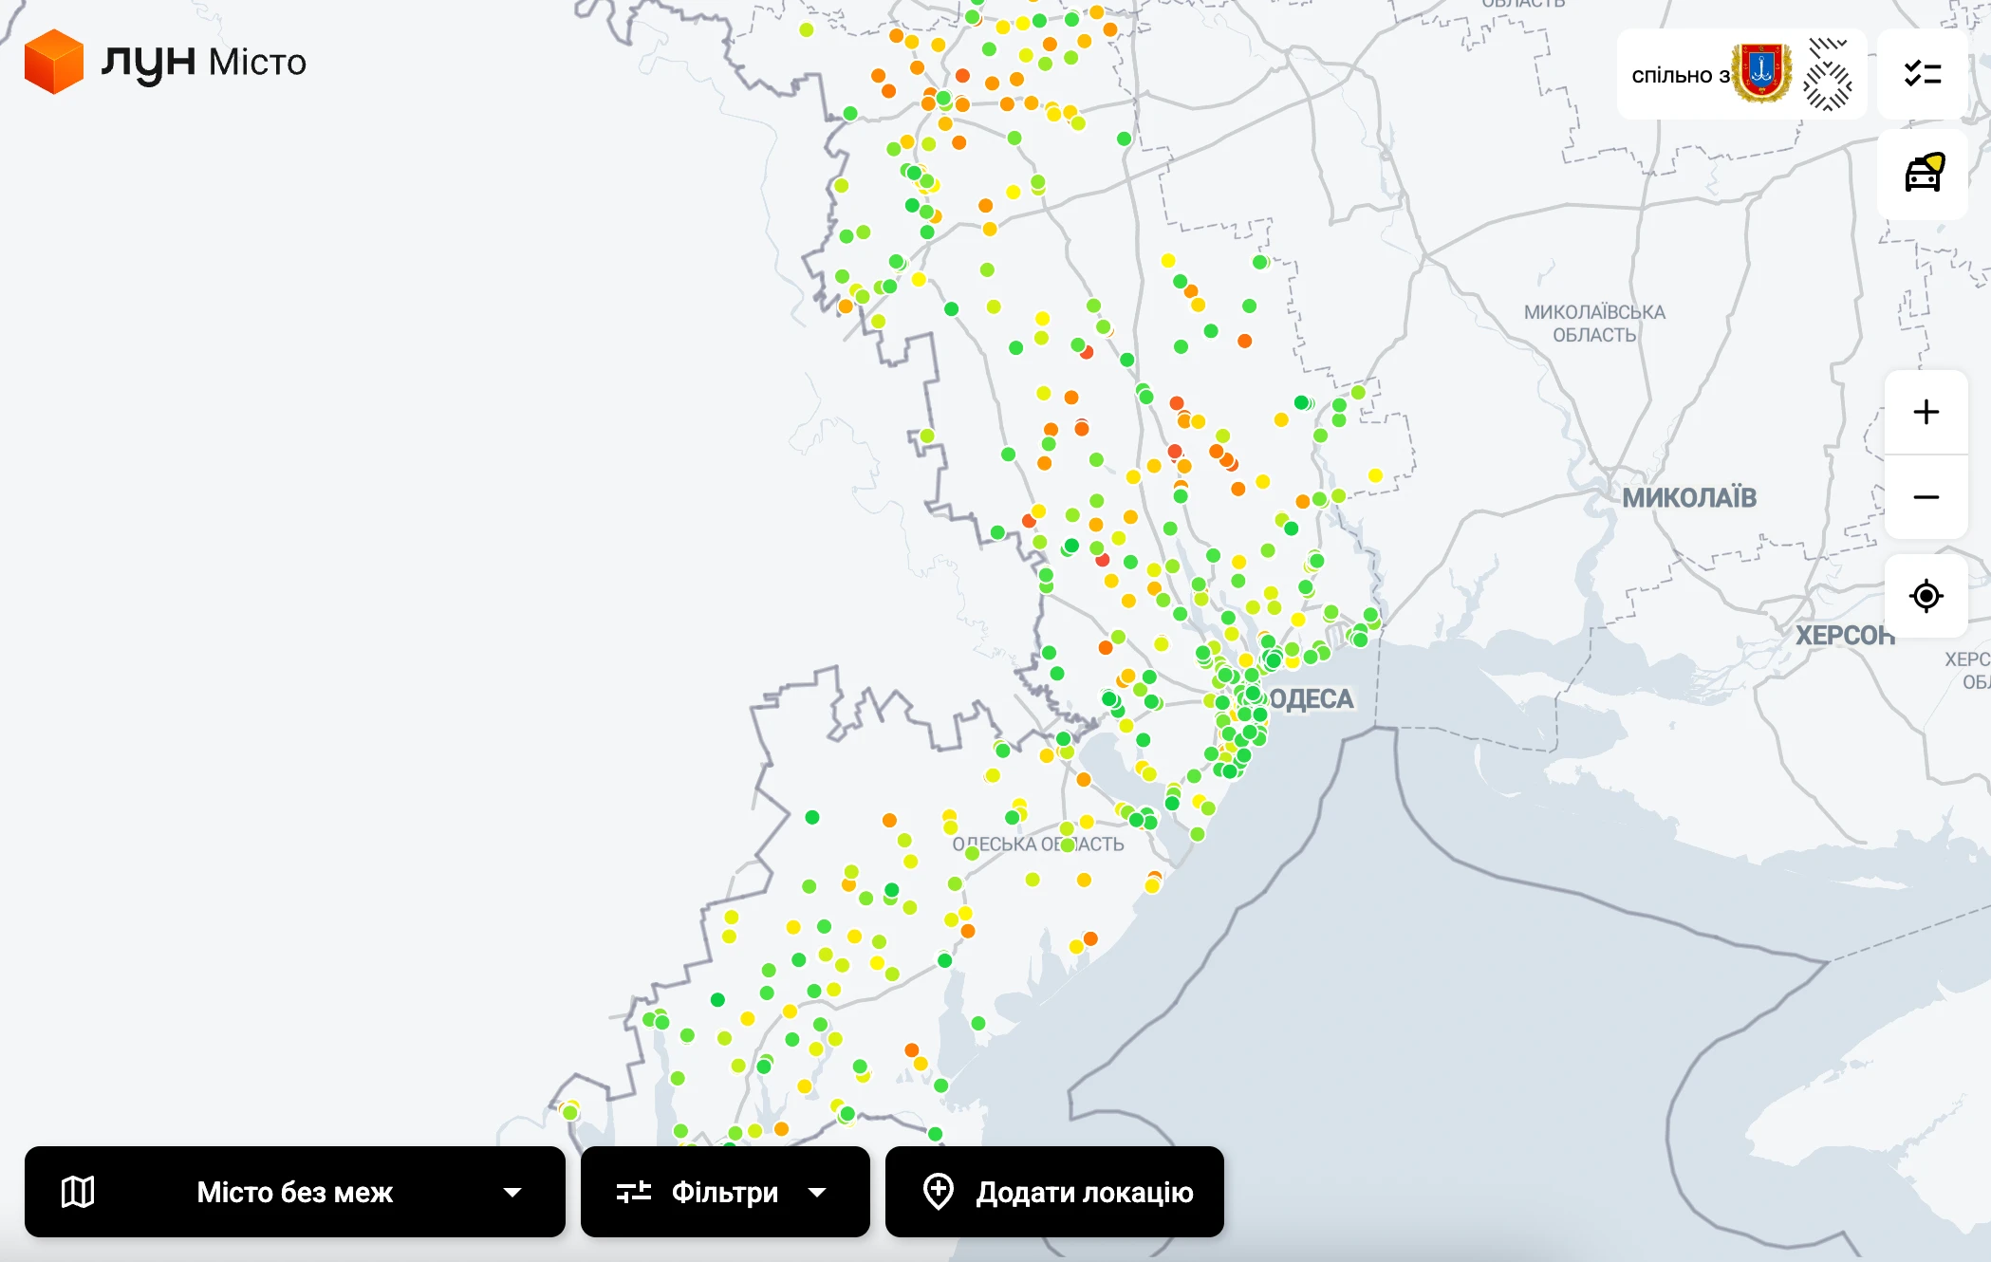Image resolution: width=1991 pixels, height=1262 pixels.
Task: Open the taxi car icon button
Action: (1923, 174)
